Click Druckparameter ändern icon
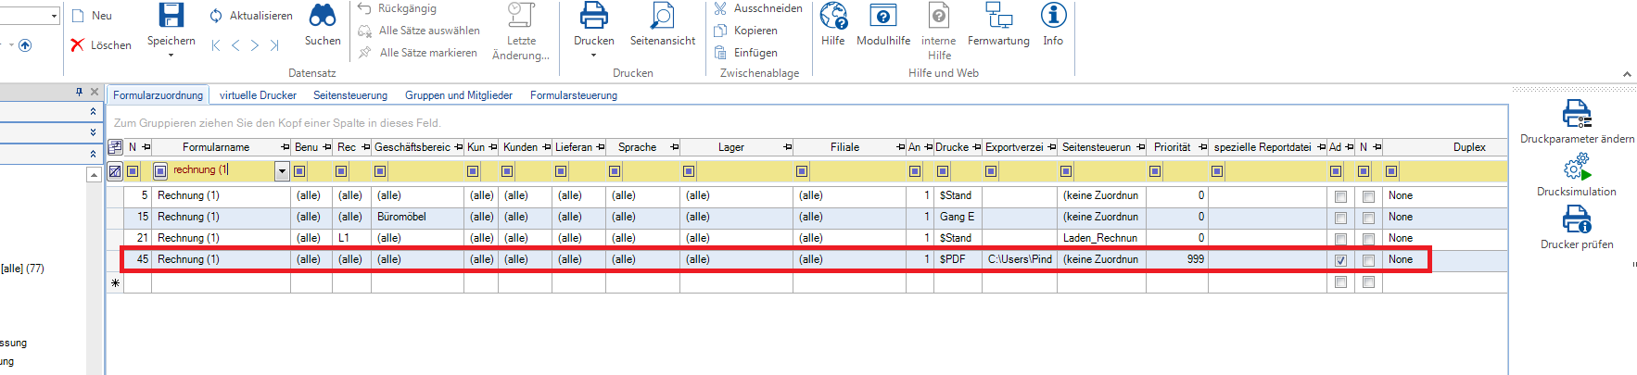Screen dimensions: 1637x375 [1576, 115]
